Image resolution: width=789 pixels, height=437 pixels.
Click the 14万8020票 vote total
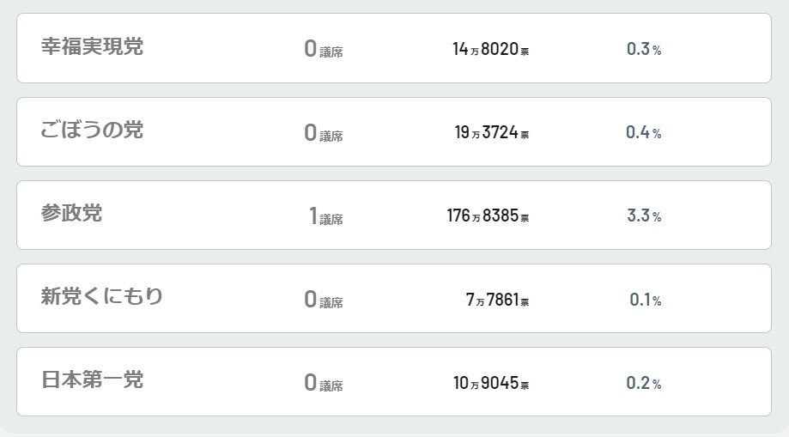pos(490,49)
